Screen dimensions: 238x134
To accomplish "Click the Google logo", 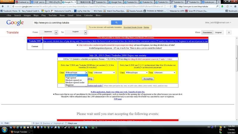I will point(15,22).
